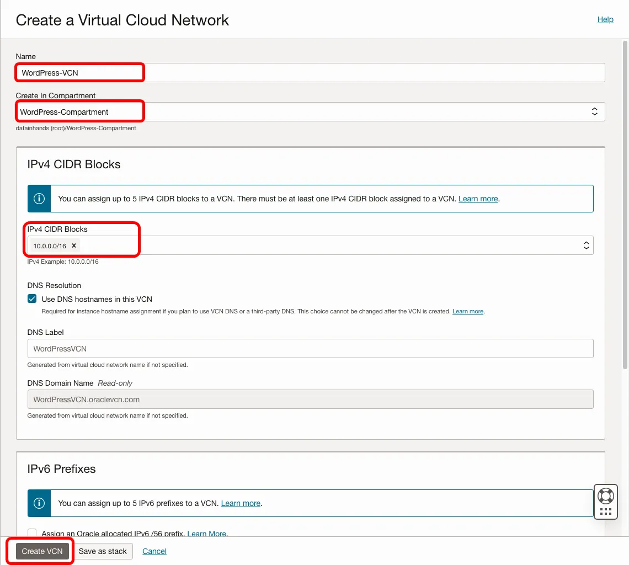629x565 pixels.
Task: Check Assign an Oracle allocated IPv6 prefix
Action: (x=32, y=533)
